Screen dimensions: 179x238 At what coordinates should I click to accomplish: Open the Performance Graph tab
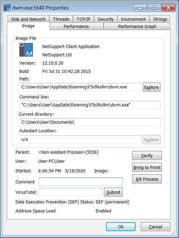pos(137,26)
